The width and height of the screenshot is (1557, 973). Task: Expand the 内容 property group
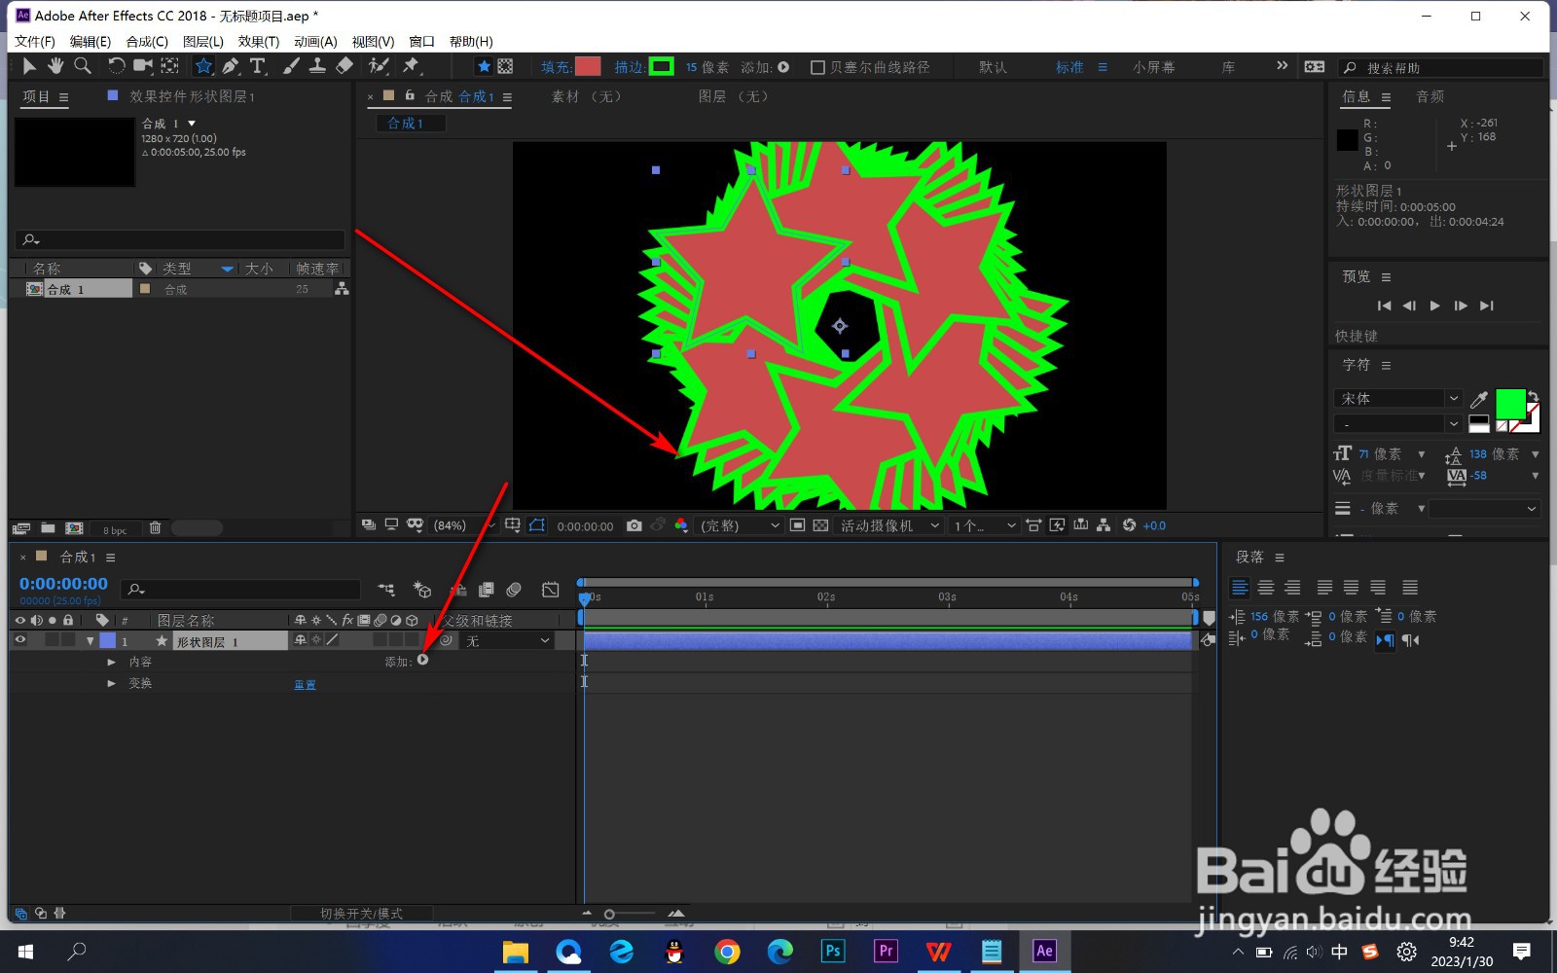tap(112, 662)
